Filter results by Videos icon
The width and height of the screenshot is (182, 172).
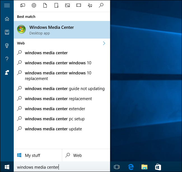click(79, 5)
